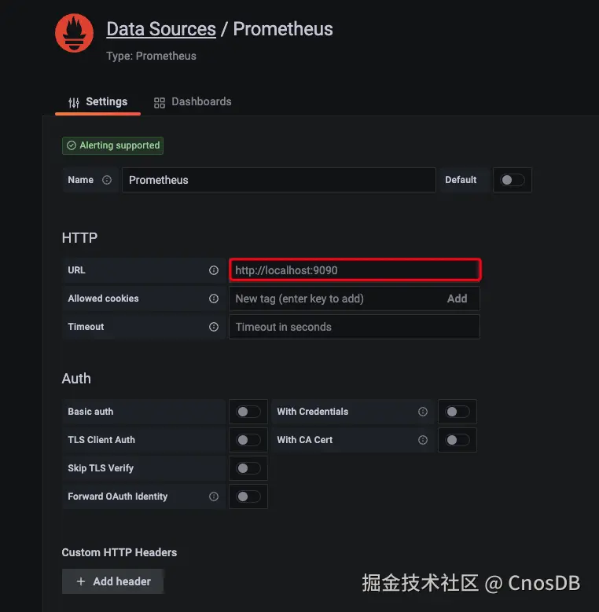Screen dimensions: 599x612
Task: Click the info icon next to Name
Action: tap(107, 180)
